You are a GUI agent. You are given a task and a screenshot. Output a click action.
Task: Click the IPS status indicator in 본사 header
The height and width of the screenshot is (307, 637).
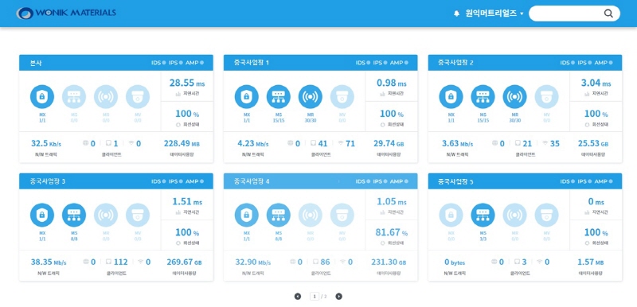pyautogui.click(x=175, y=63)
